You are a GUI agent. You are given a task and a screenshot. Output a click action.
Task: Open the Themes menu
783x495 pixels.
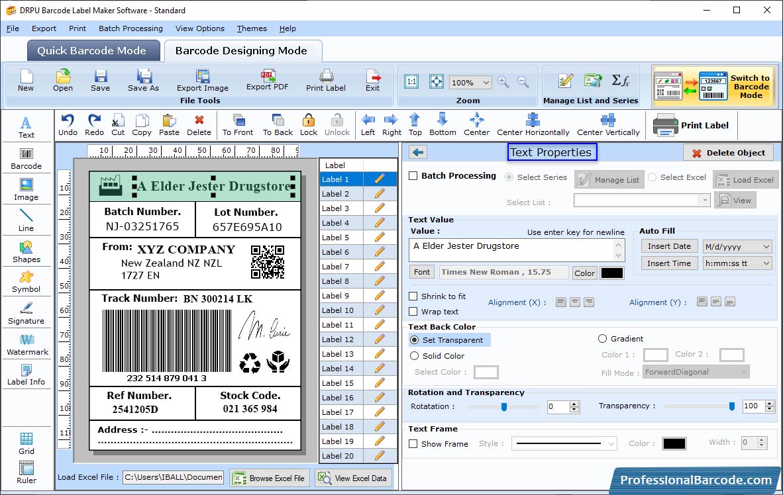252,28
